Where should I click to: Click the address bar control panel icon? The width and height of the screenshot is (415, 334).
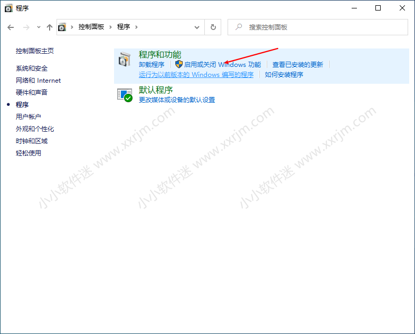click(x=62, y=27)
